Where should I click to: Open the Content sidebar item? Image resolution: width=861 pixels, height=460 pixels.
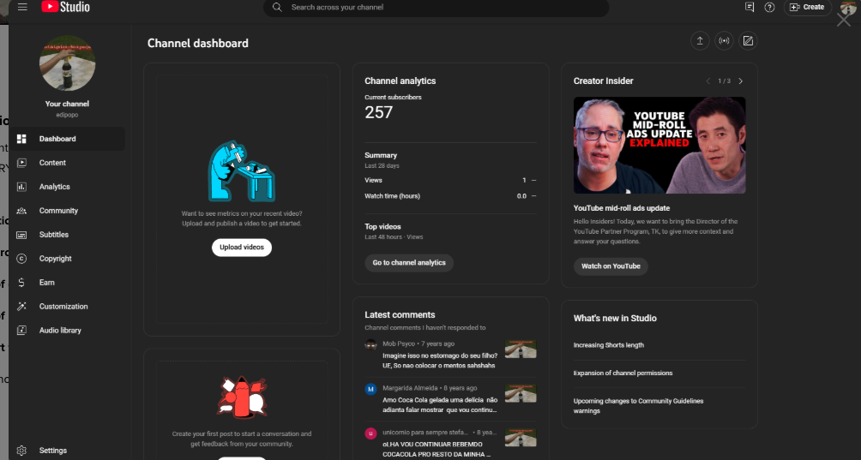pos(52,163)
